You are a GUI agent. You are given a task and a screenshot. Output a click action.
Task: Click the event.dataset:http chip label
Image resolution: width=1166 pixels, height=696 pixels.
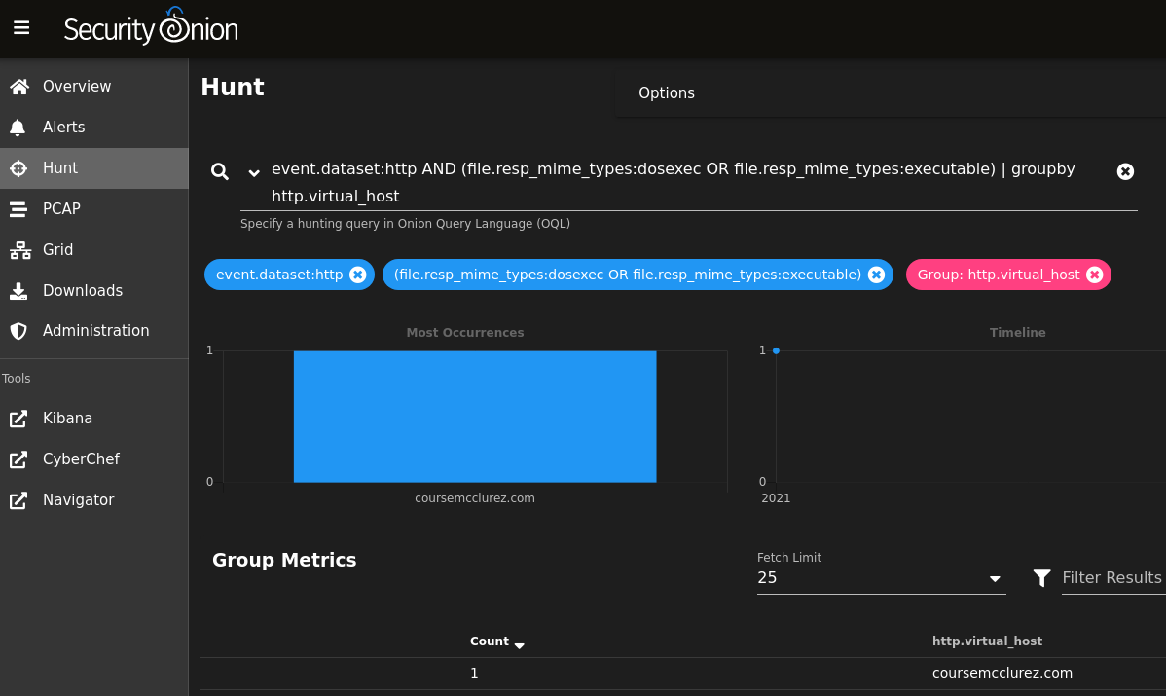click(279, 275)
